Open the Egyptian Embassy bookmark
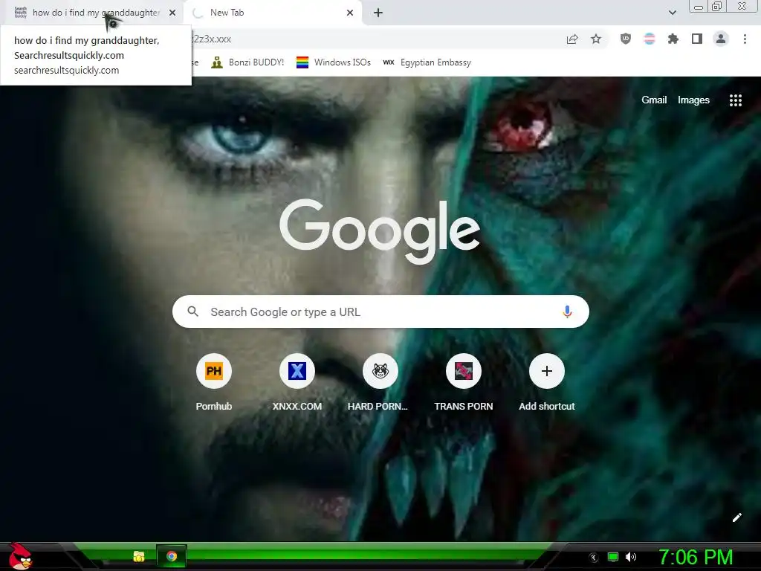The image size is (761, 571). coord(427,62)
